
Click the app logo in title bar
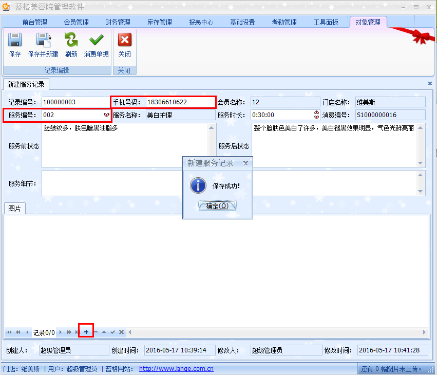click(6, 7)
